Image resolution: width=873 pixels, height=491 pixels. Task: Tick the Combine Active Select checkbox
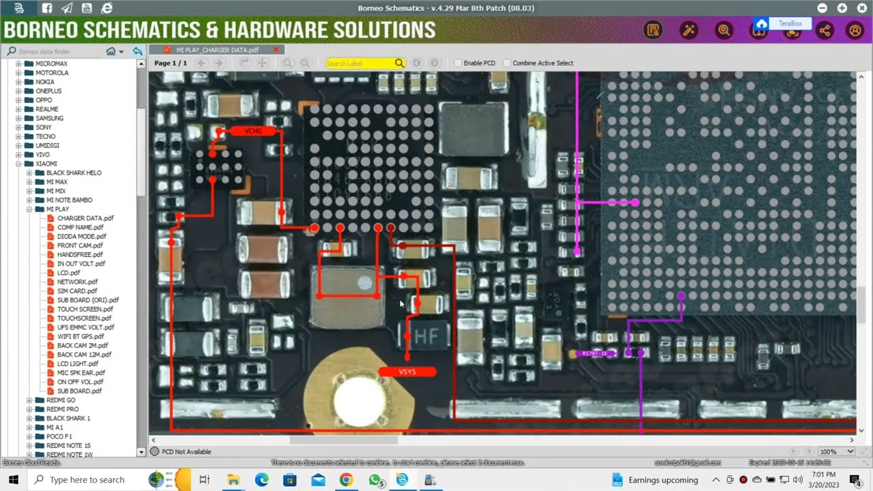(507, 63)
